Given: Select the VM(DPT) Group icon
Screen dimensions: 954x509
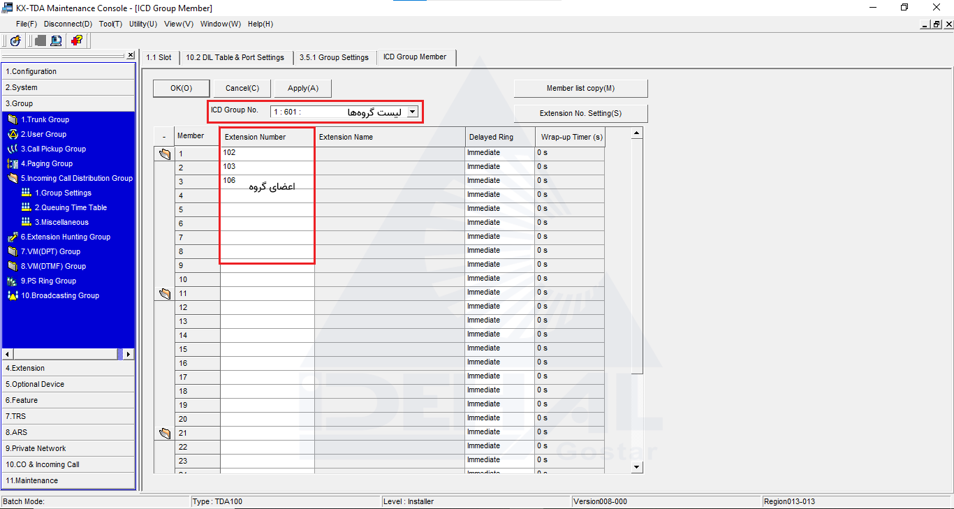Looking at the screenshot, I should point(13,251).
